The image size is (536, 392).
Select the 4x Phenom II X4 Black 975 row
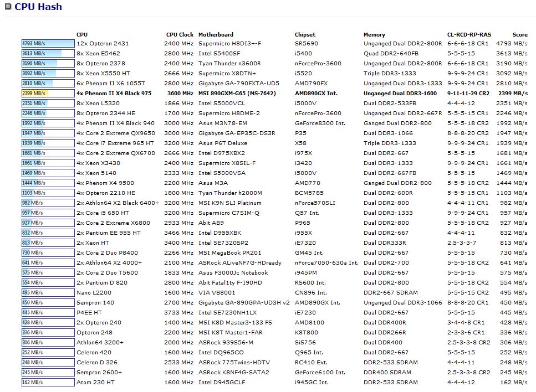pos(114,93)
